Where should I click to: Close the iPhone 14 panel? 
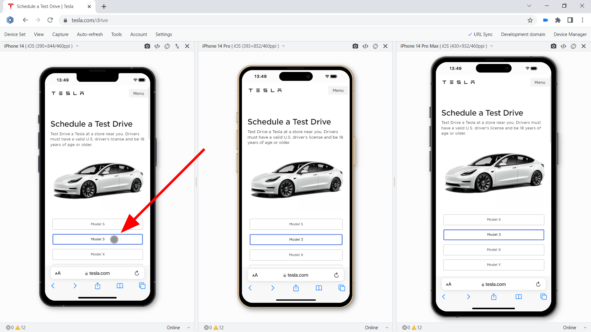(x=187, y=46)
